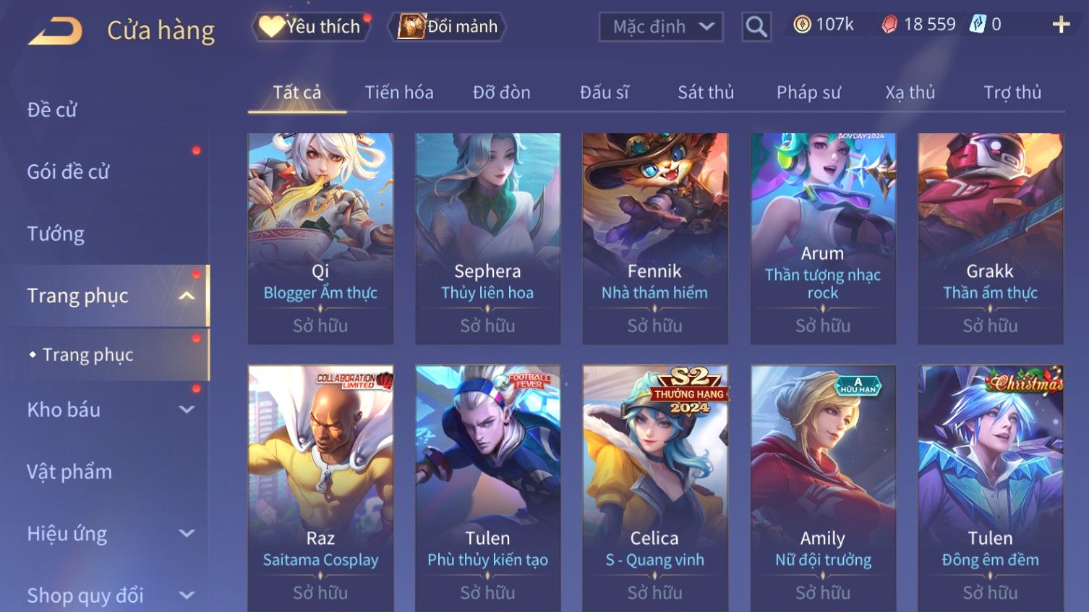Tap the gold coin 107k icon
Image resolution: width=1089 pixels, height=612 pixels.
pos(802,25)
